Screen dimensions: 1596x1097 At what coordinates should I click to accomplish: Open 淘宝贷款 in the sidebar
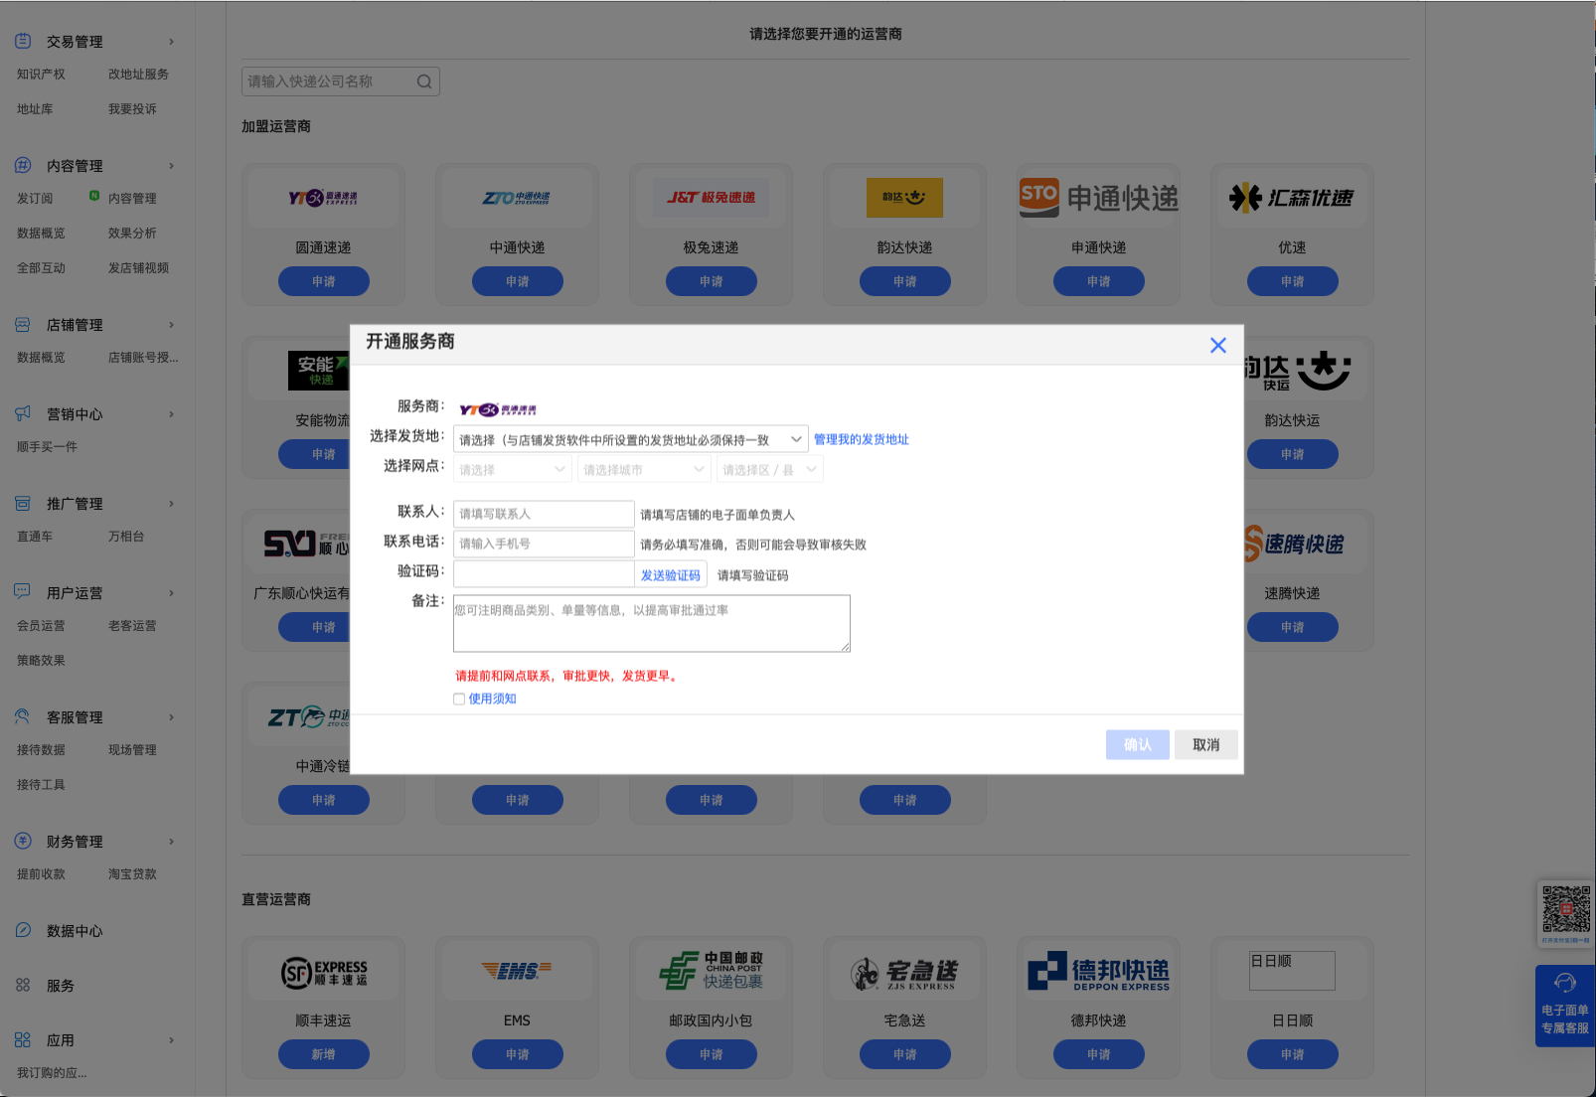point(132,874)
